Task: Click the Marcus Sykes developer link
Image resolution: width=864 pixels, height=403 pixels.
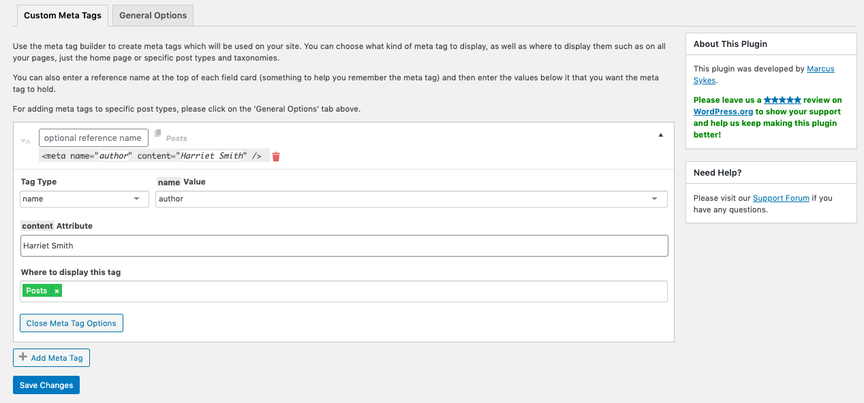Action: click(820, 68)
